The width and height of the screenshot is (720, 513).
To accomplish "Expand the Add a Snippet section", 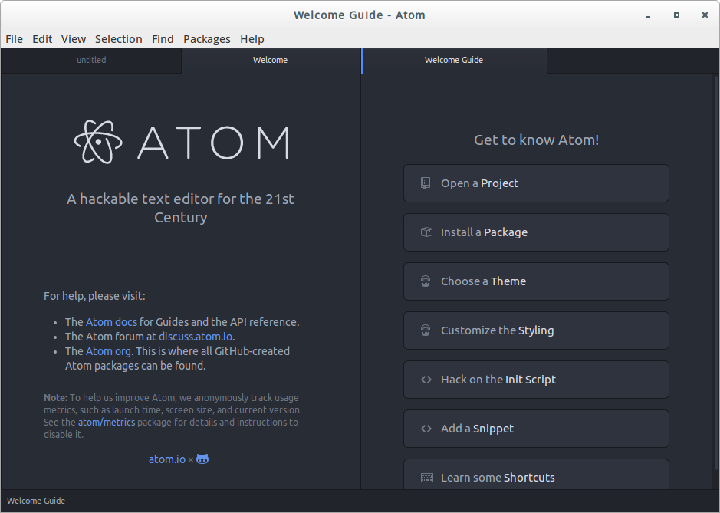I will [x=536, y=429].
